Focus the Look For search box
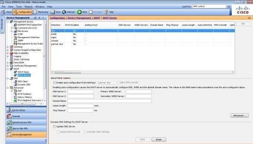The image size is (253, 144). tap(209, 6)
